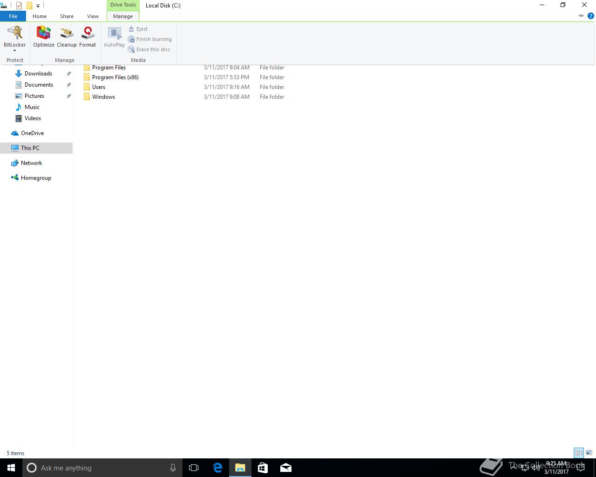
Task: Click the pin icon next to Pictures
Action: [68, 96]
